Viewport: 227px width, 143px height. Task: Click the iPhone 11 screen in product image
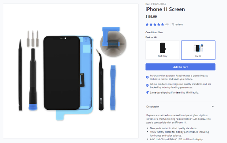coord(62,73)
